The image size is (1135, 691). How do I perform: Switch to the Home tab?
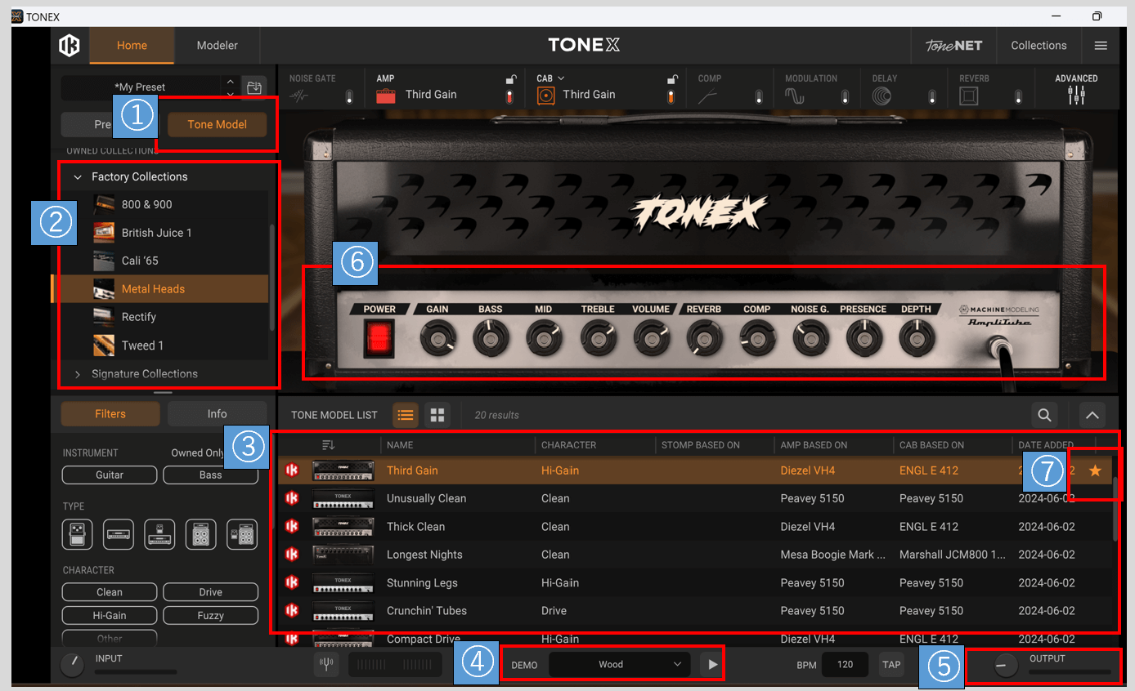132,46
